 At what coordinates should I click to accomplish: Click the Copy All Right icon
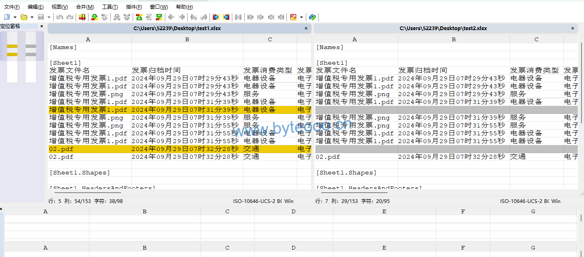click(x=216, y=17)
